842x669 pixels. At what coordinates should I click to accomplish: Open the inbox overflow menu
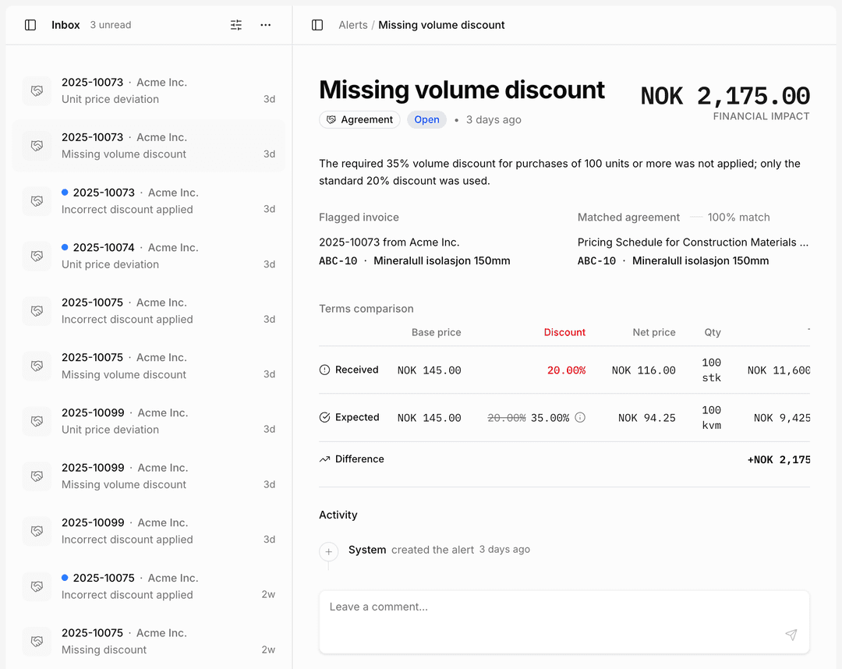pyautogui.click(x=266, y=25)
